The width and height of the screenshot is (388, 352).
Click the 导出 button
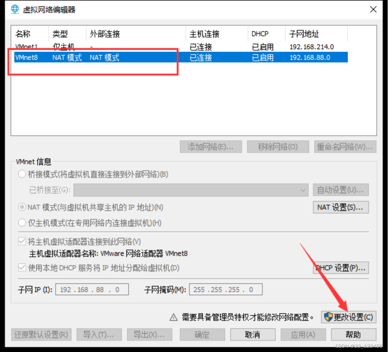[150, 334]
